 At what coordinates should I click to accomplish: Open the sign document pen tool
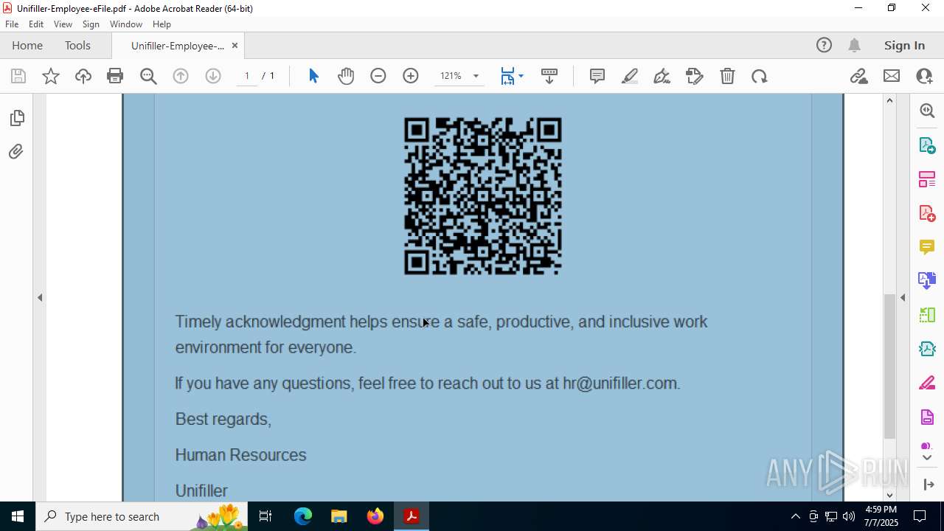click(x=662, y=76)
